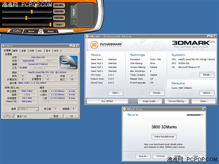
Task: Close the 3DMark03 Professional Edition window
Action: coord(215,36)
